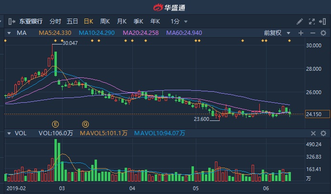The height and width of the screenshot is (194, 331).
Task: Click the 华盛通 logo
Action: 169,8
